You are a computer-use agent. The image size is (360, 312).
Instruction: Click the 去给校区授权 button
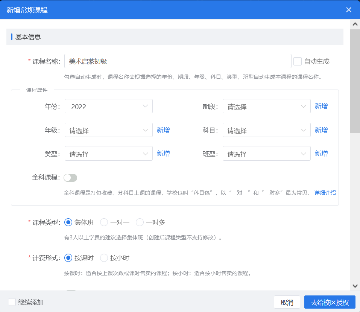point(330,302)
